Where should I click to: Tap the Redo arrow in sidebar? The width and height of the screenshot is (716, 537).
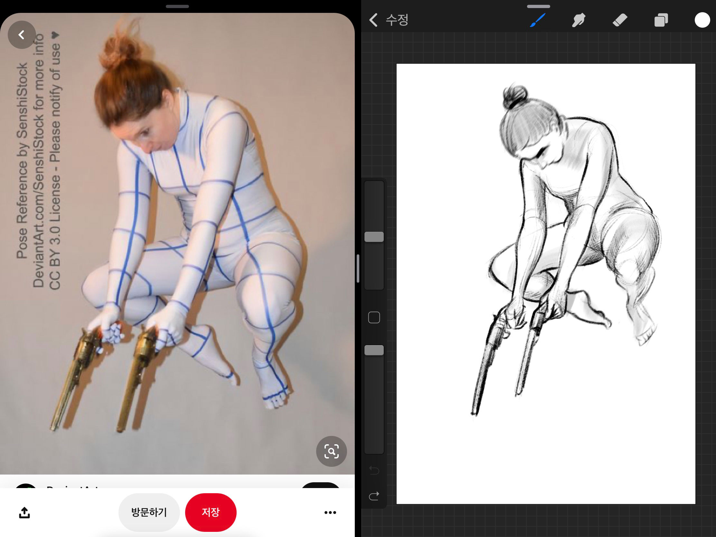click(374, 496)
